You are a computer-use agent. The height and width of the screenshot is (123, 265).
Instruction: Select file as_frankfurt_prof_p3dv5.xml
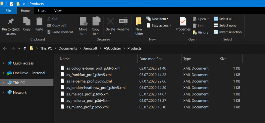(x=89, y=75)
